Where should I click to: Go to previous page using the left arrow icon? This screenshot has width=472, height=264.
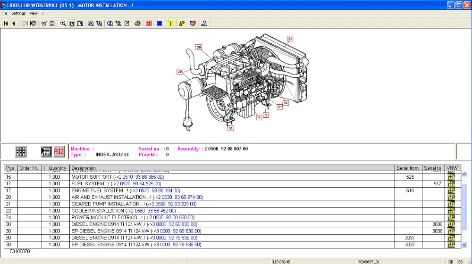click(x=14, y=24)
